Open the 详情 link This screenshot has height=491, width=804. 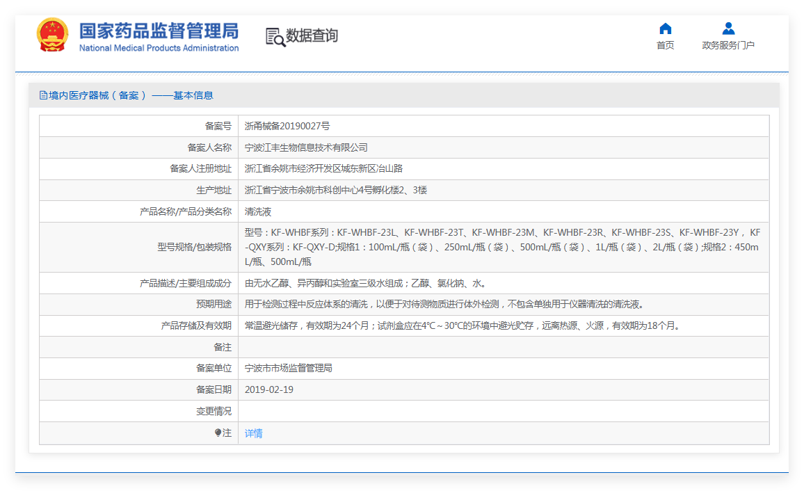pyautogui.click(x=253, y=433)
